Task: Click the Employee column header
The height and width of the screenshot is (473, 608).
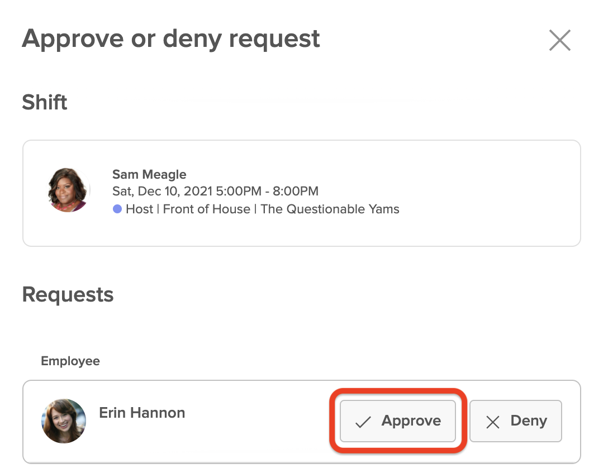Action: coord(70,361)
